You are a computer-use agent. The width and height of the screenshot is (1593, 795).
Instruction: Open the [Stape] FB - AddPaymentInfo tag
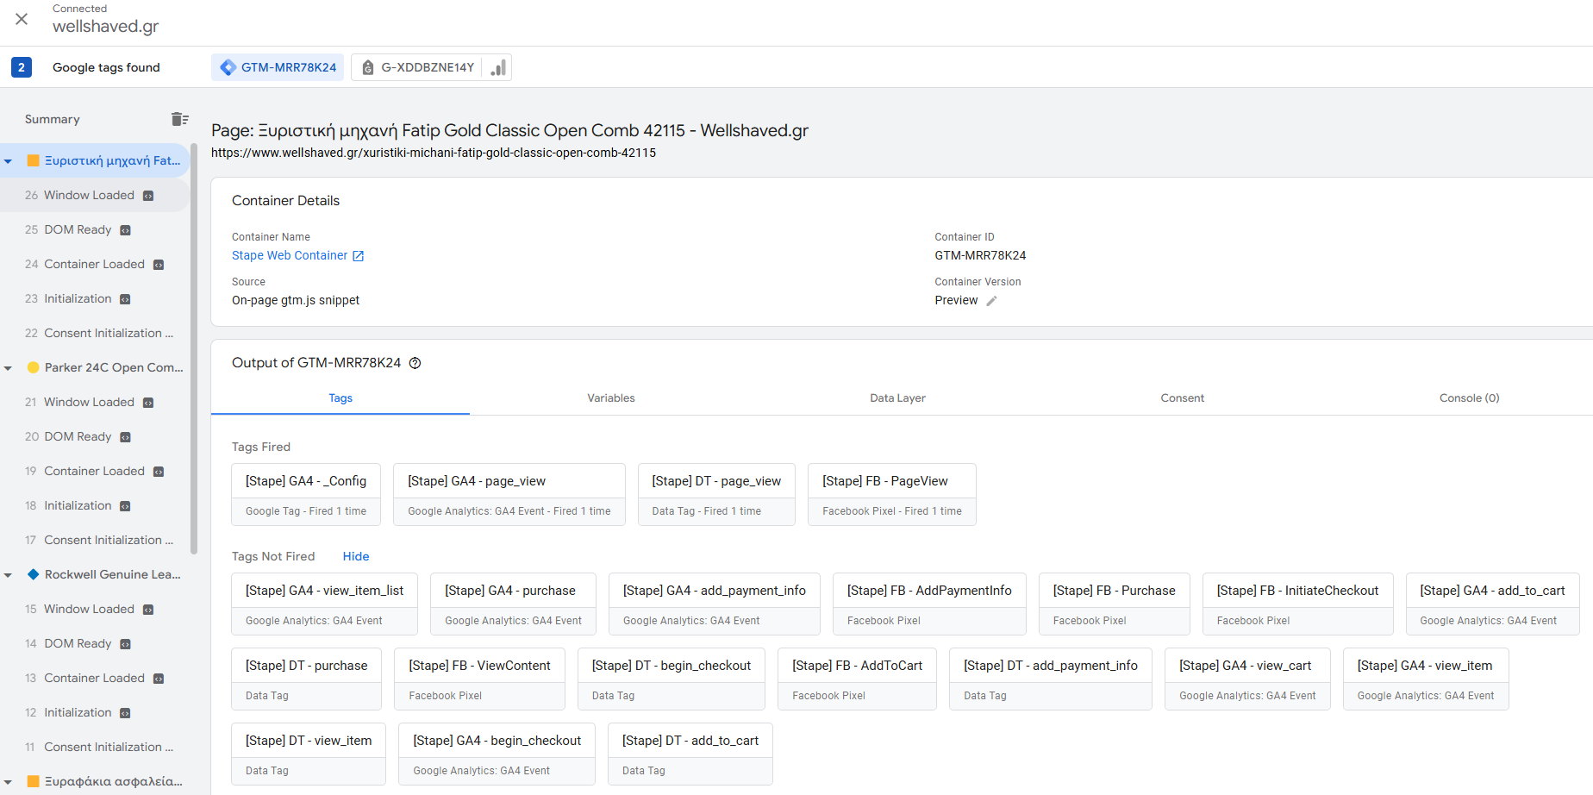(929, 604)
